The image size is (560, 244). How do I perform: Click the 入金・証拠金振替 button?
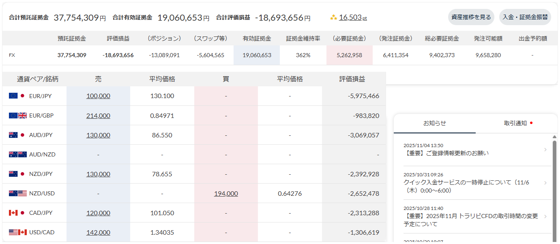[x=525, y=17]
